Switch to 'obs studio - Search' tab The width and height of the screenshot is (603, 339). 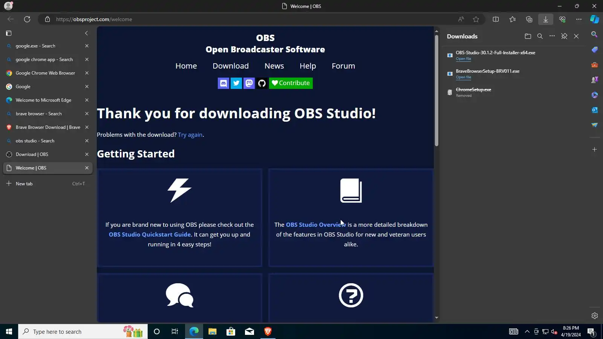click(48, 141)
